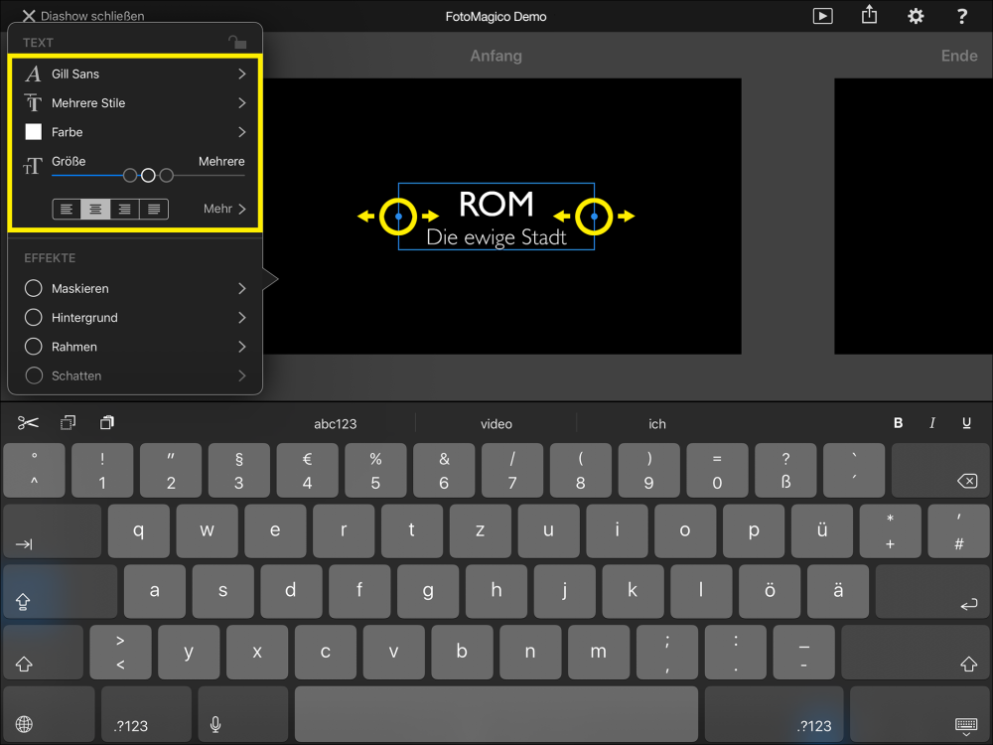
Task: Tap the ß key
Action: [x=785, y=470]
